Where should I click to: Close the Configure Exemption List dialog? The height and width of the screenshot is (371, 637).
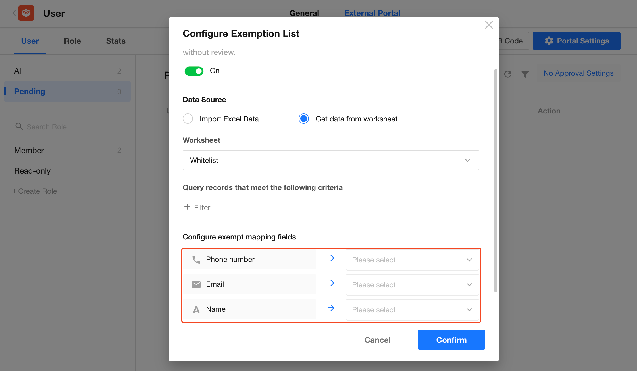coord(489,25)
